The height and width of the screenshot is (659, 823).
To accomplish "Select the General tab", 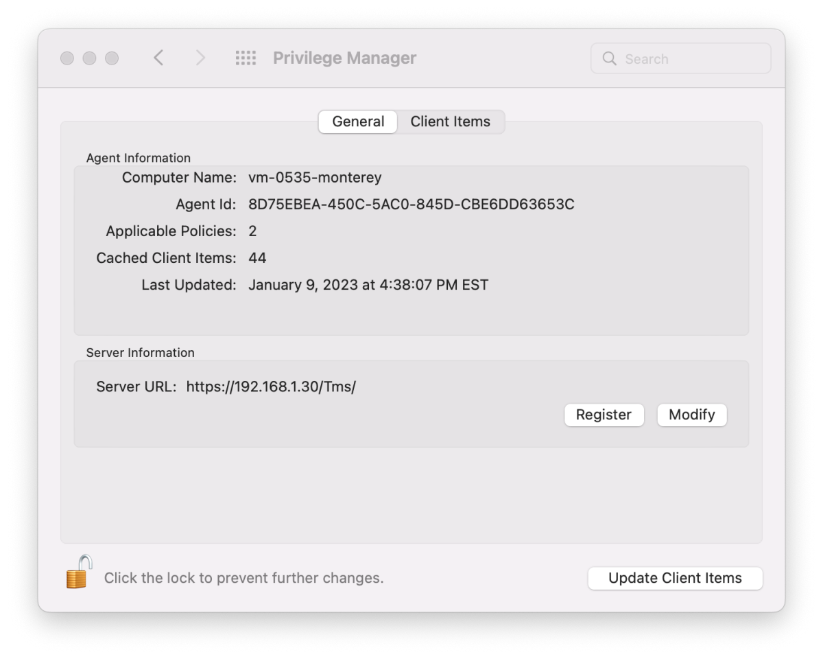I will [358, 122].
